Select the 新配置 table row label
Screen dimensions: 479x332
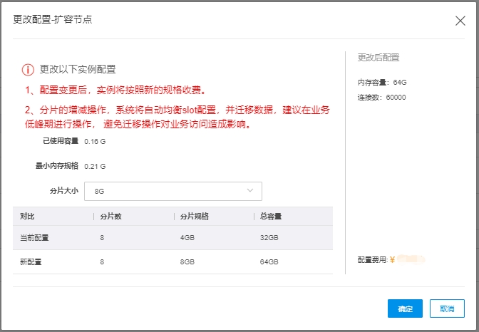tap(31, 262)
